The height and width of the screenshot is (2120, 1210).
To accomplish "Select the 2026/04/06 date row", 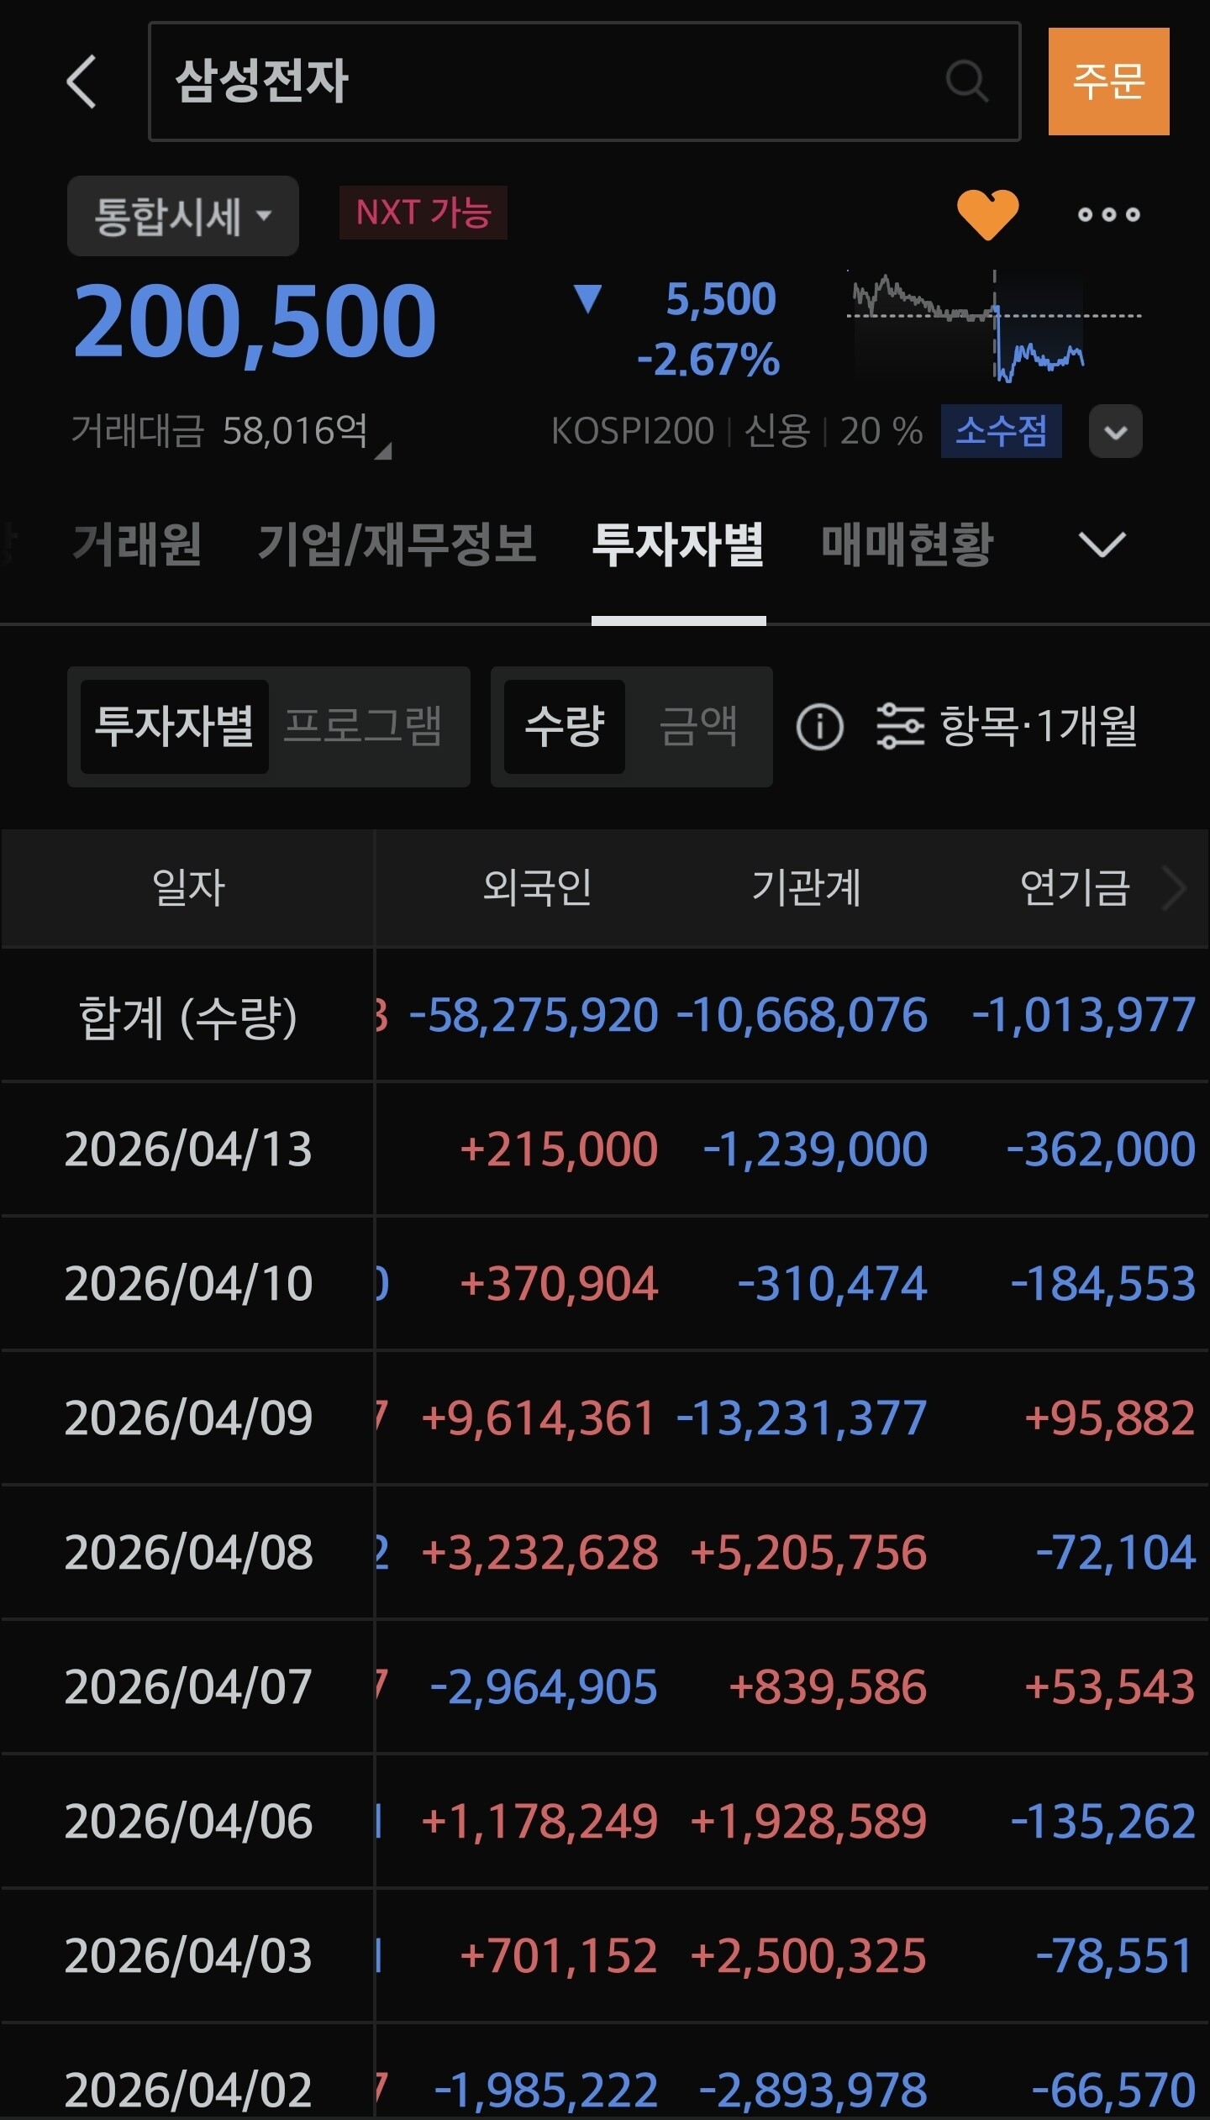I will tap(188, 1822).
